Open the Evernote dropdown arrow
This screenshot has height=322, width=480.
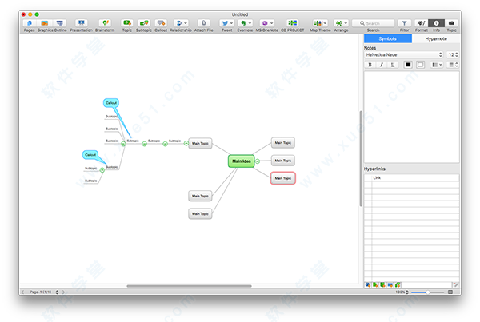250,23
